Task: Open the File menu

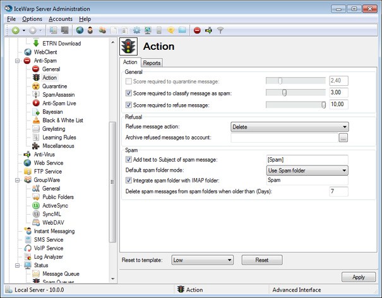Action: coord(11,19)
